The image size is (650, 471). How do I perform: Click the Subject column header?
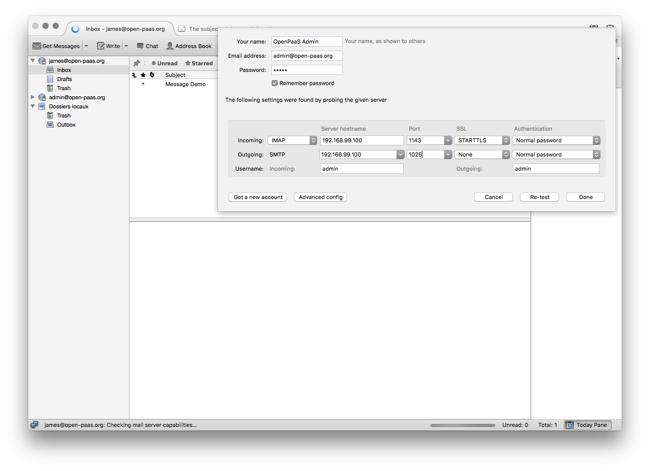tap(175, 75)
